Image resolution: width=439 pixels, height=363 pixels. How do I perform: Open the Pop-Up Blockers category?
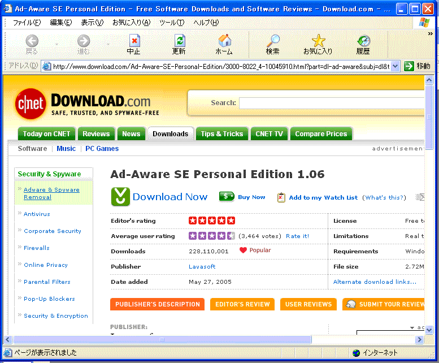[x=49, y=299]
